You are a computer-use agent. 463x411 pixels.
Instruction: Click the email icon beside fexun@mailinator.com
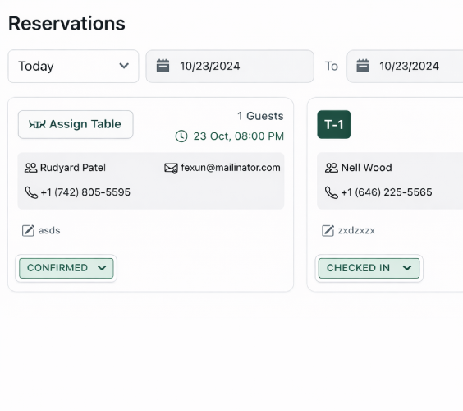[171, 168]
